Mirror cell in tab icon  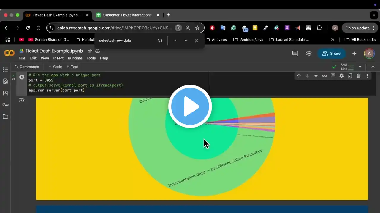coord(350,76)
